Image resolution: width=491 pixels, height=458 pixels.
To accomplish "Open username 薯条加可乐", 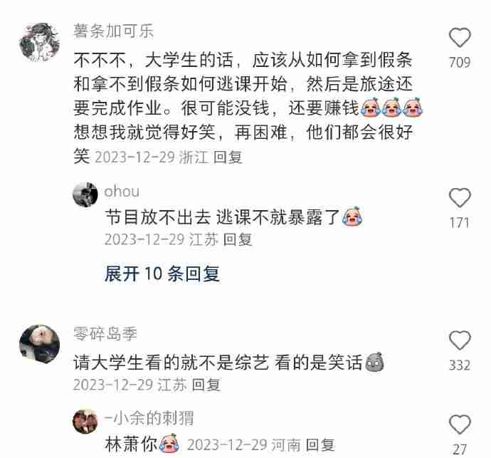I will pyautogui.click(x=113, y=31).
